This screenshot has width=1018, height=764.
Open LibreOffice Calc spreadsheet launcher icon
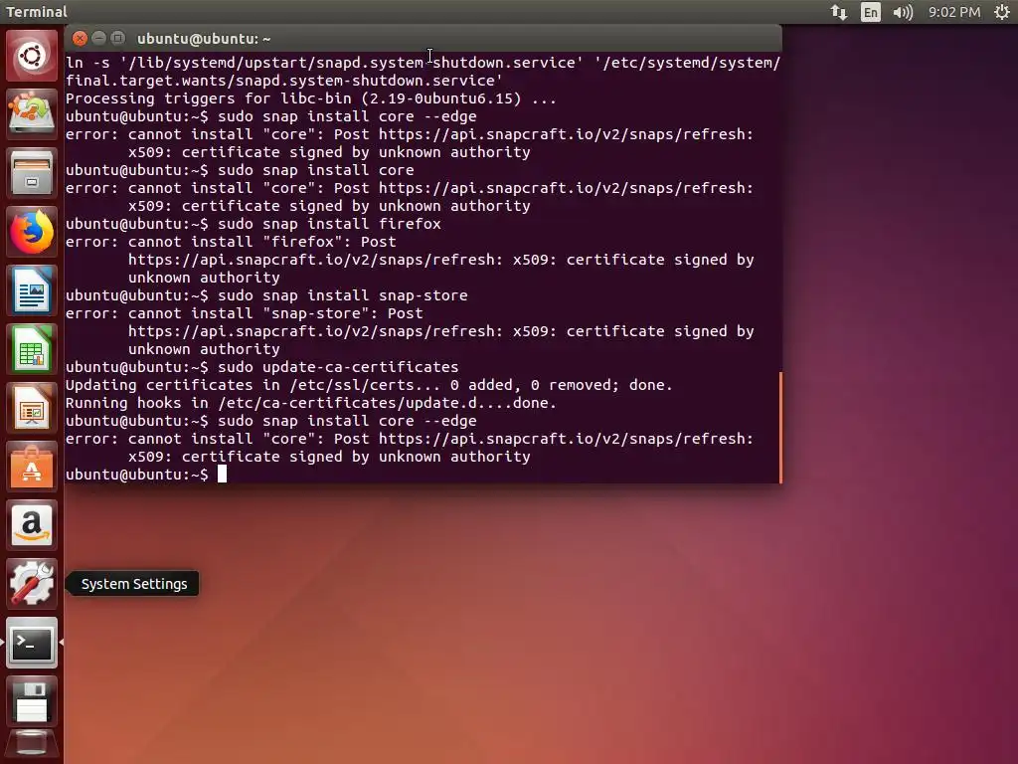pyautogui.click(x=31, y=349)
